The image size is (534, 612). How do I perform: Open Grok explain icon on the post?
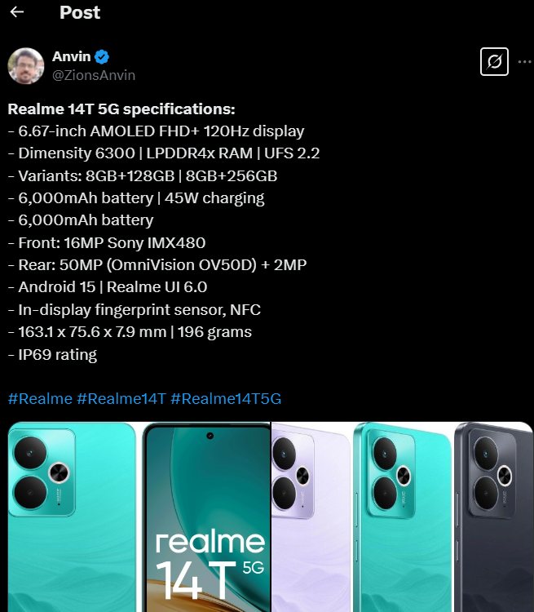click(x=494, y=62)
